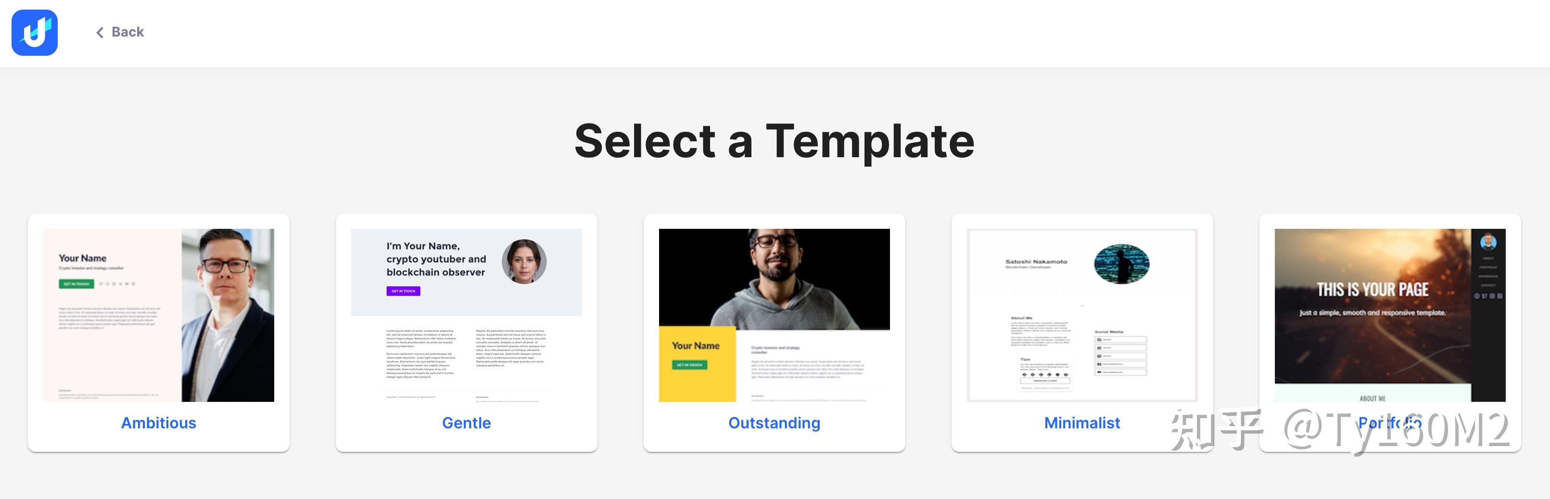Click the small round avatar in Portfolio preview
Screen dimensions: 1550x499
[1488, 242]
